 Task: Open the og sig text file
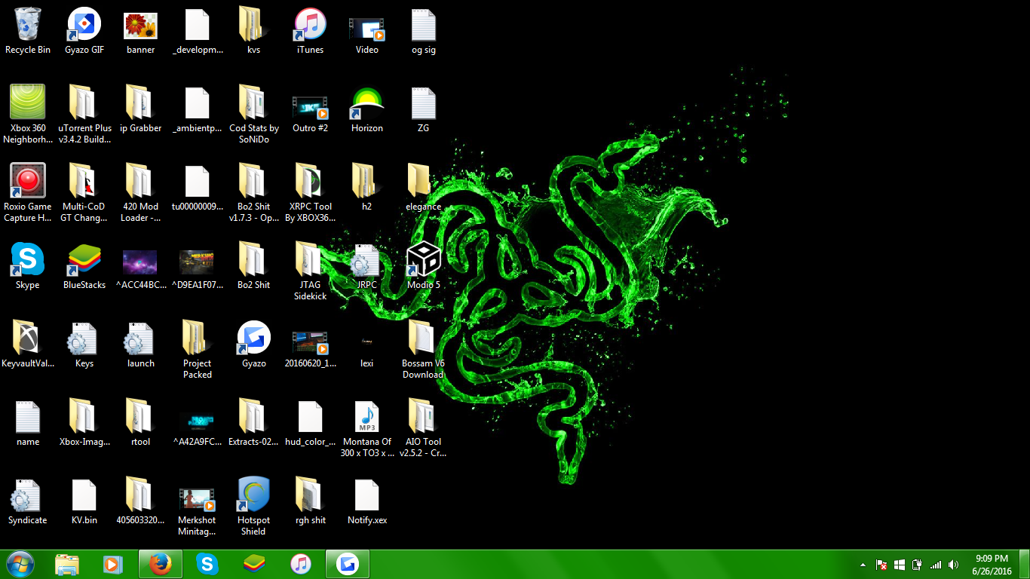(423, 32)
